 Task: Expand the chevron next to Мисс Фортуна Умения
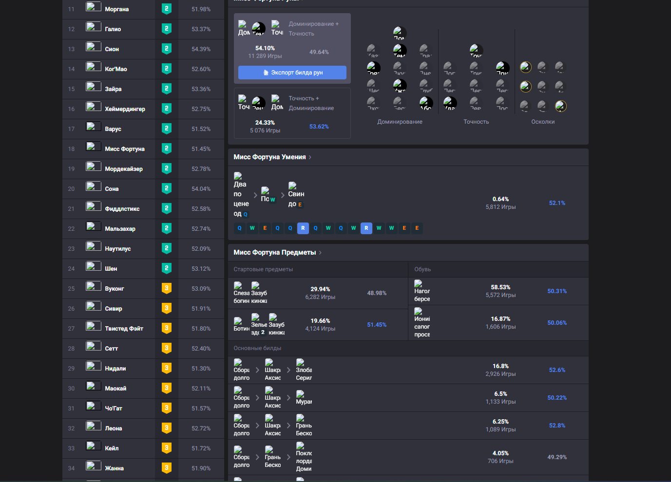tap(310, 157)
